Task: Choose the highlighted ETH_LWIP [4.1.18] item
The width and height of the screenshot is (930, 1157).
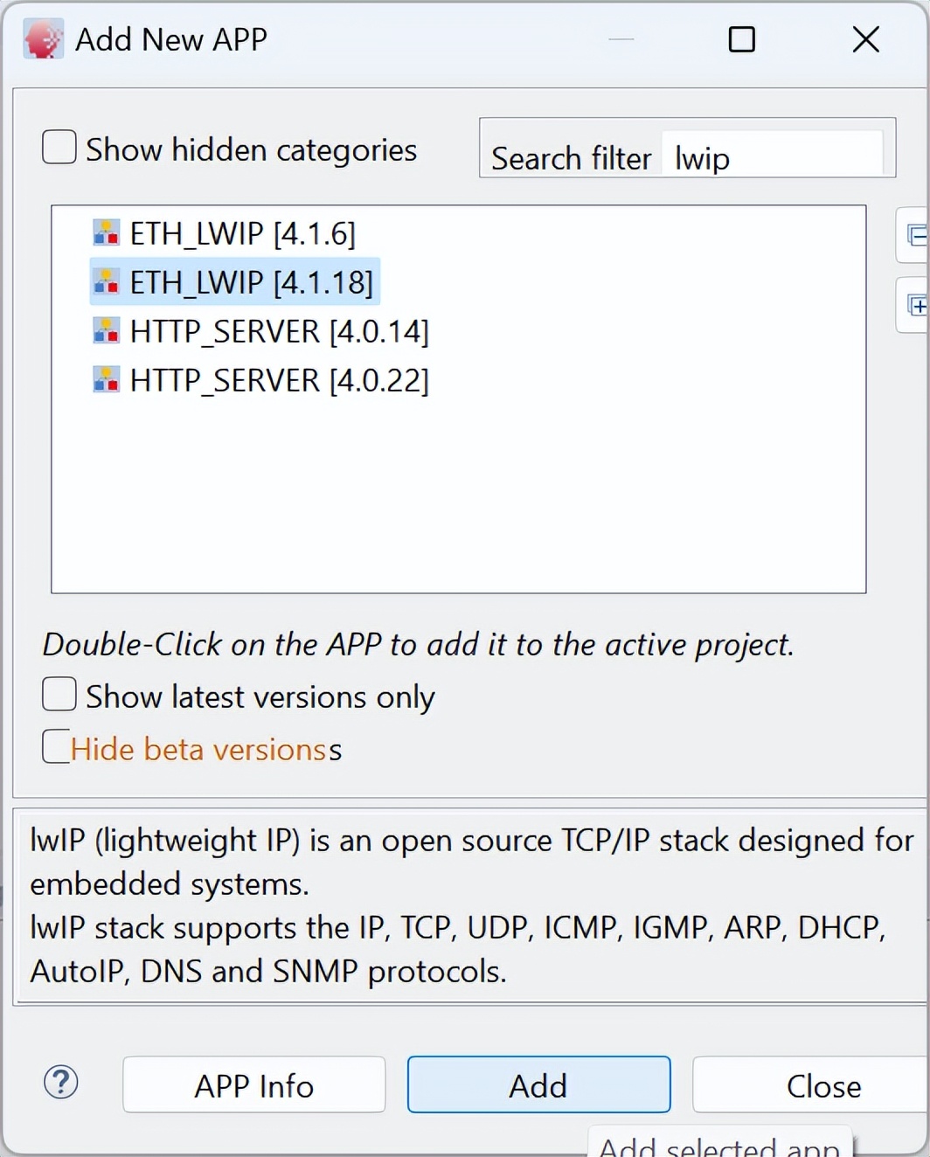Action: [252, 282]
